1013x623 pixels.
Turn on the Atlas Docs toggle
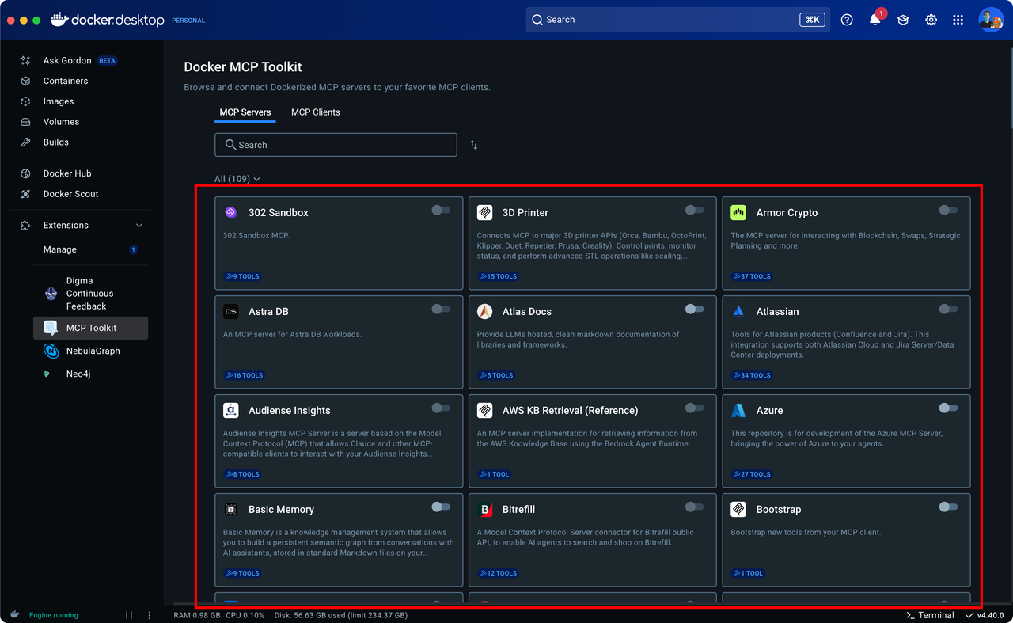coord(695,309)
